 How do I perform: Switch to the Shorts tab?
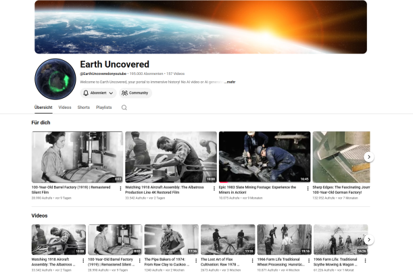84,107
